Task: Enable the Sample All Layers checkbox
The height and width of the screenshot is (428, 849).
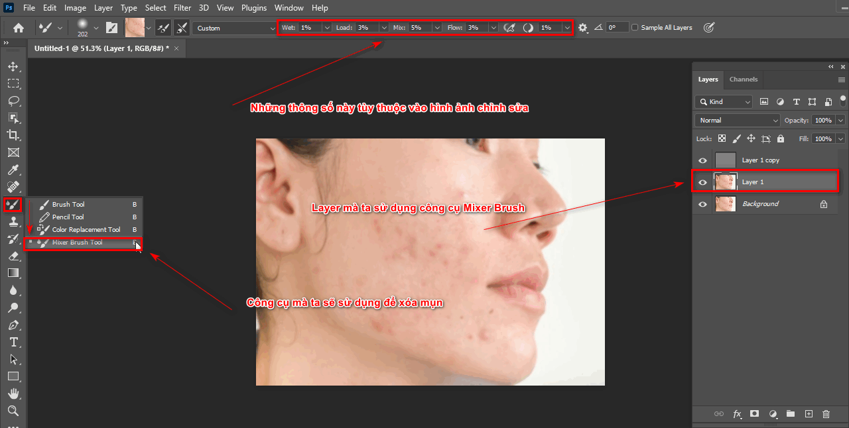Action: [633, 27]
